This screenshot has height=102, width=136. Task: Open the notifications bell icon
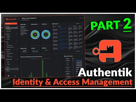tap(83, 18)
